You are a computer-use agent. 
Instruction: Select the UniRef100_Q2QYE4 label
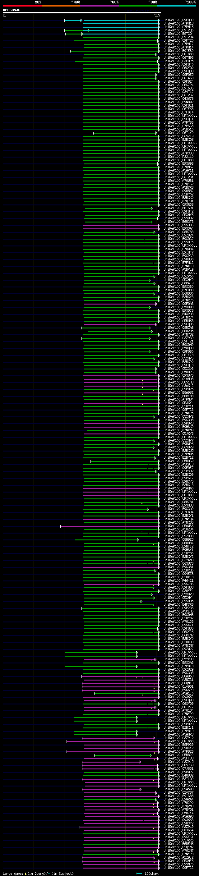pyautogui.click(x=178, y=591)
